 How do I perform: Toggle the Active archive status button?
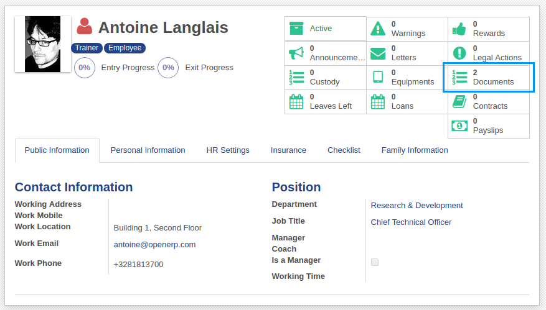[x=326, y=29]
